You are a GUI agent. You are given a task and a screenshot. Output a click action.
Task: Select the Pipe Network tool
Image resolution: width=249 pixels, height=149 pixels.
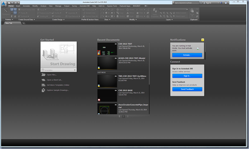(72, 16)
